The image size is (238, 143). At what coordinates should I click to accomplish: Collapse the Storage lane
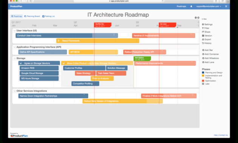coord(15,58)
